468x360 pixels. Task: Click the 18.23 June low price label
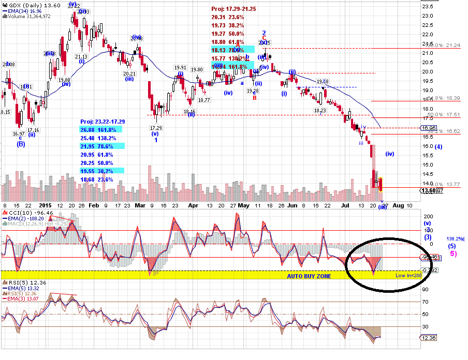click(x=320, y=110)
